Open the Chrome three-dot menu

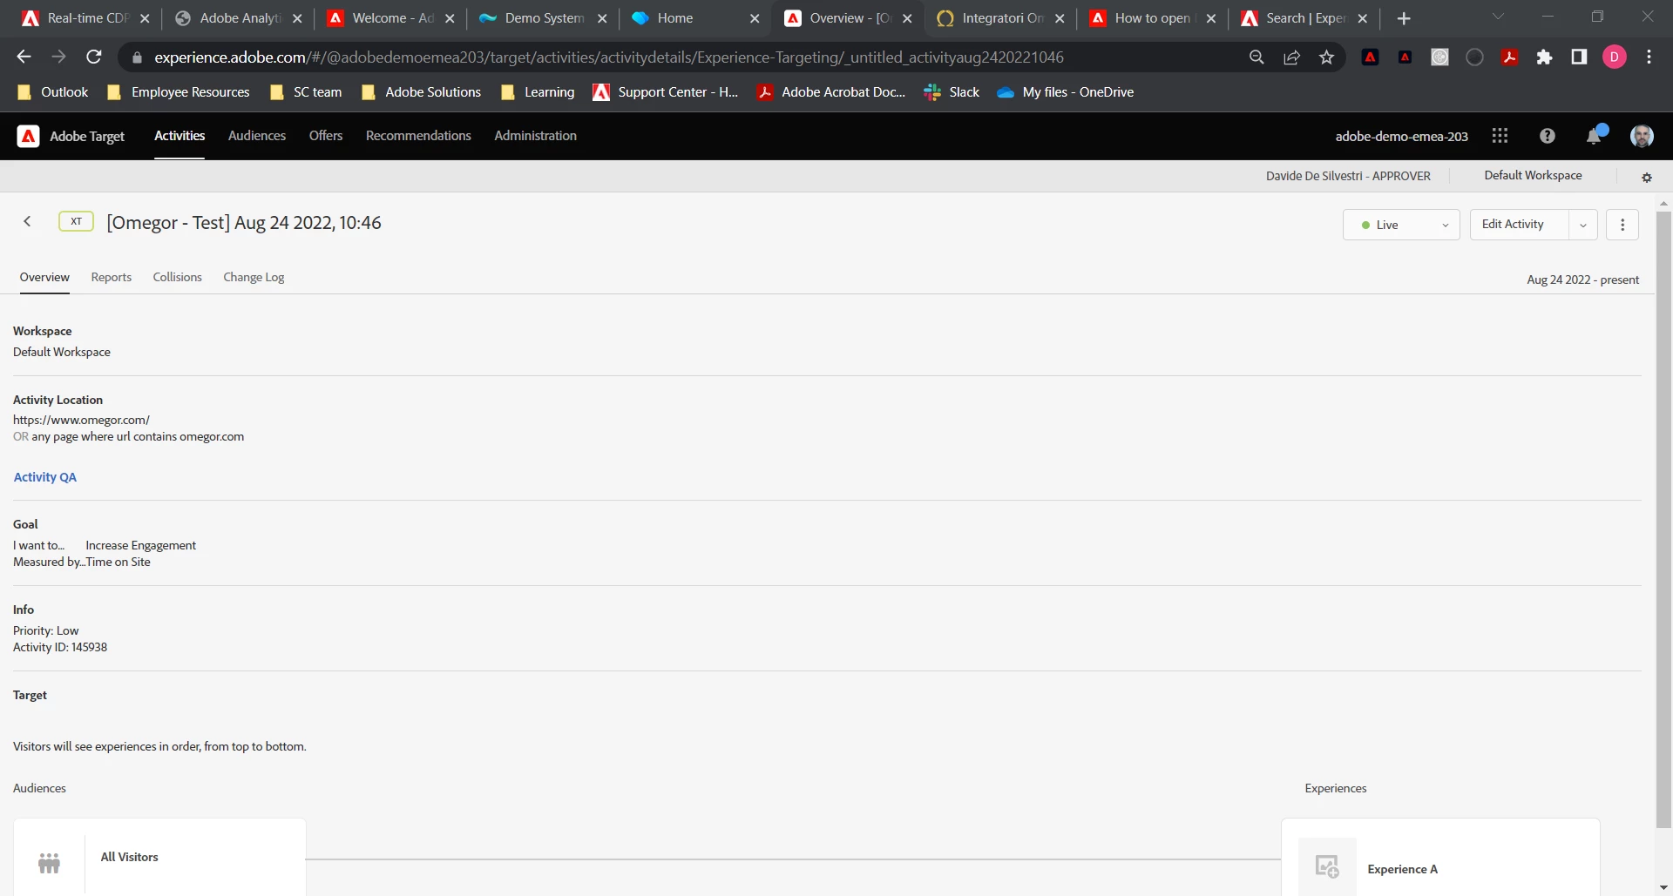pos(1649,57)
